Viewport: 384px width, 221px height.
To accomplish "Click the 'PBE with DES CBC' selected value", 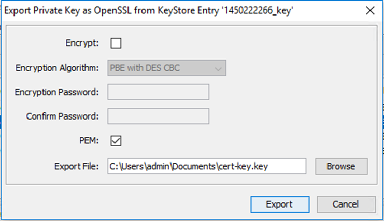I will pos(145,68).
